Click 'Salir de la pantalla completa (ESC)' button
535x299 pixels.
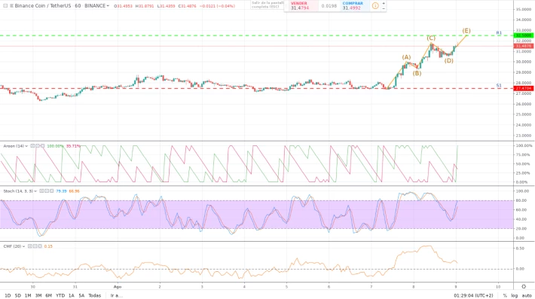tap(267, 5)
